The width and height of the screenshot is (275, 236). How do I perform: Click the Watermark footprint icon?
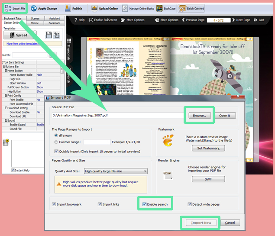click(x=168, y=140)
